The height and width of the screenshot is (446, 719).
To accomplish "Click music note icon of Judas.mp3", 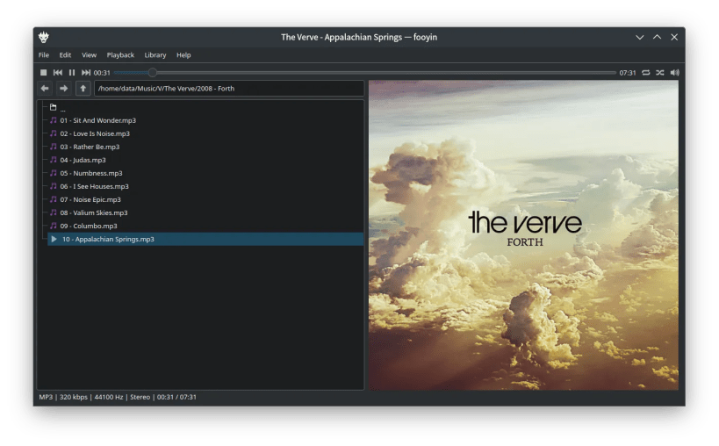I will tap(54, 160).
